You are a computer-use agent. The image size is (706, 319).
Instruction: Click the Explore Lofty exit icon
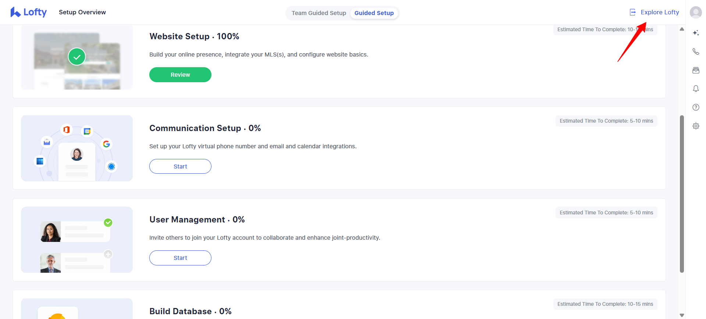click(x=632, y=12)
